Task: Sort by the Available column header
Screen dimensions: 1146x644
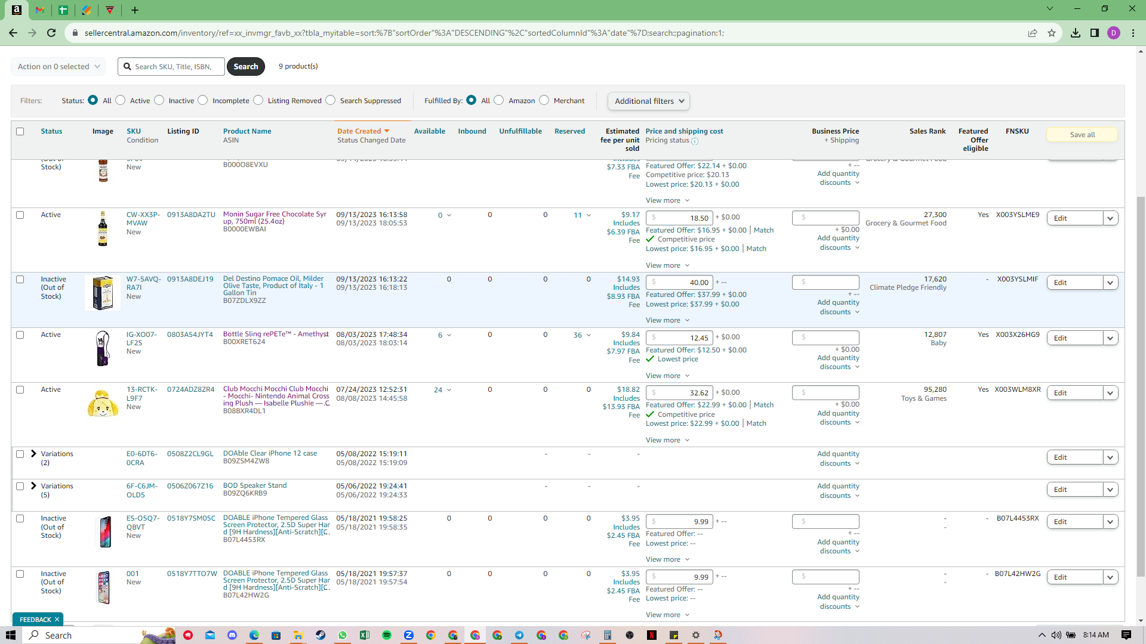Action: (430, 131)
